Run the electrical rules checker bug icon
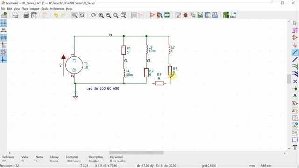 185,15
